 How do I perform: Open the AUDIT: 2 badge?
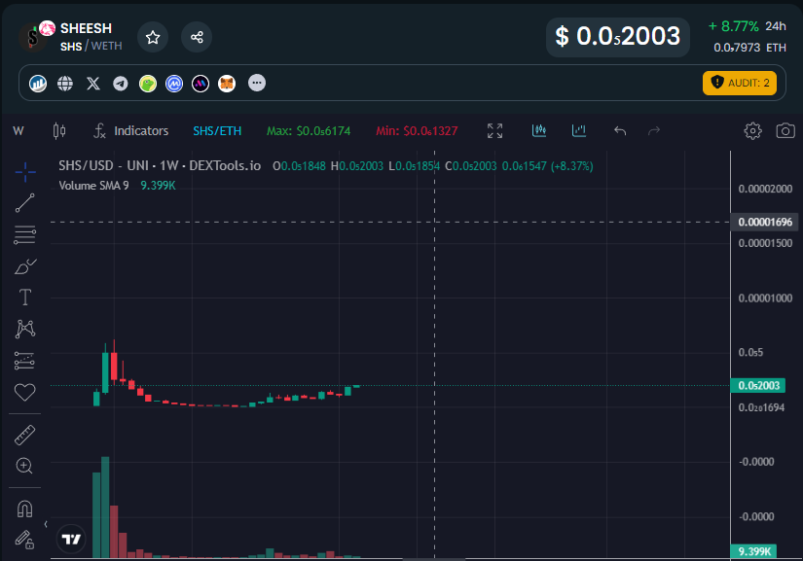(740, 83)
